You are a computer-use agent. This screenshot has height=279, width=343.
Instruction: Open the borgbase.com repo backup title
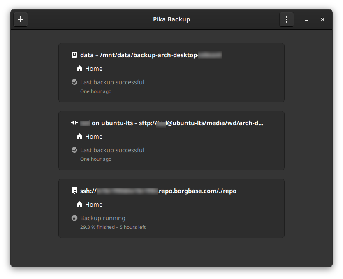pos(158,191)
